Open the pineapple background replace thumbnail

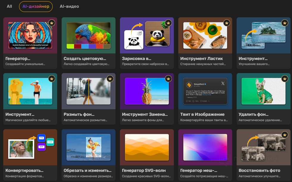pos(147,91)
